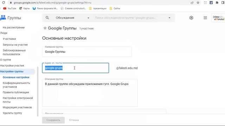Open Участники in sidebar

coord(9,39)
